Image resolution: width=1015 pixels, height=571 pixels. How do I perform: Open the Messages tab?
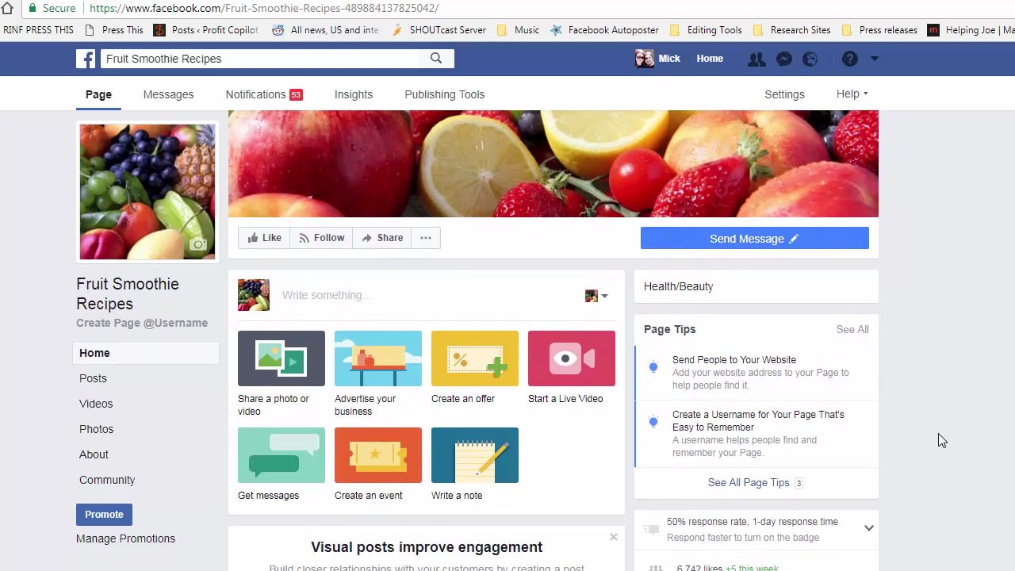pos(168,94)
